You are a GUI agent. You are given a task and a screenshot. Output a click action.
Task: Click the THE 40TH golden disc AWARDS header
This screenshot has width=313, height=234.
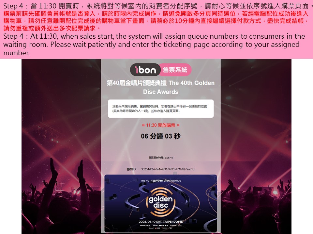click(x=161, y=181)
